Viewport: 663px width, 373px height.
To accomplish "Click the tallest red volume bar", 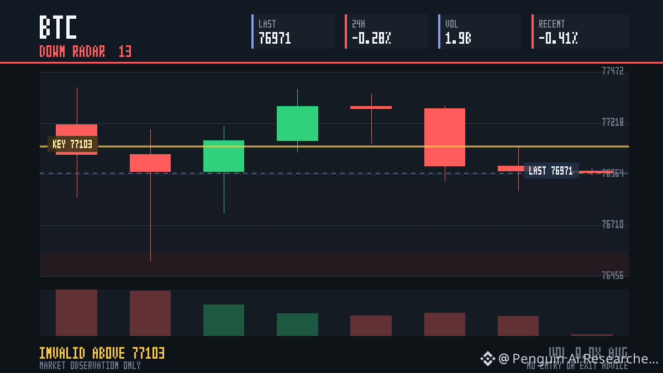I will (76, 313).
